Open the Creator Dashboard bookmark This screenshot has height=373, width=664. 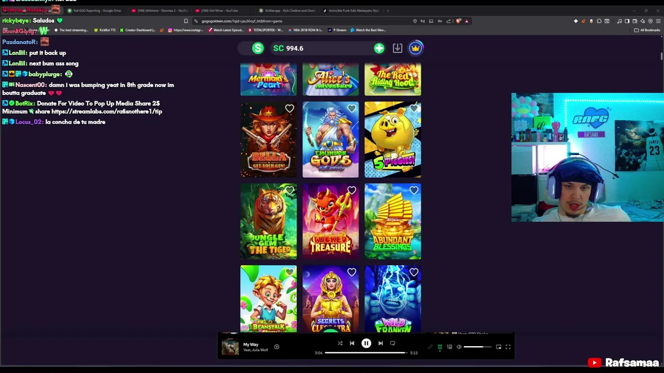[138, 30]
